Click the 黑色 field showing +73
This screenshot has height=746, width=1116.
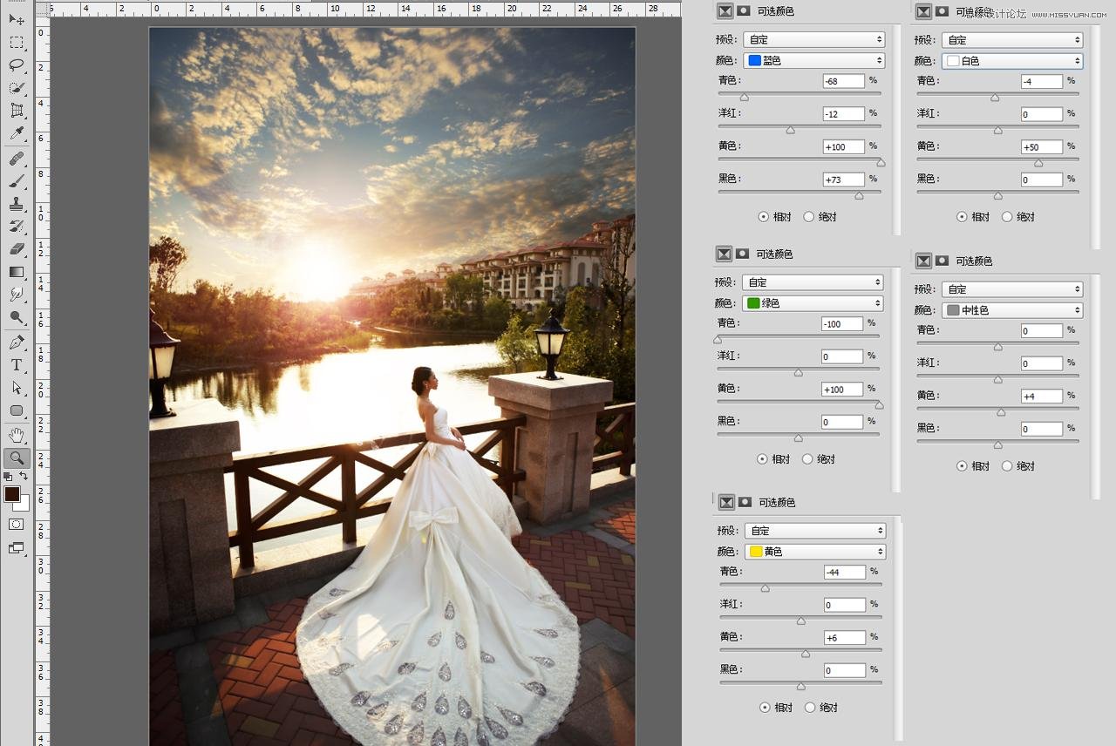point(844,180)
